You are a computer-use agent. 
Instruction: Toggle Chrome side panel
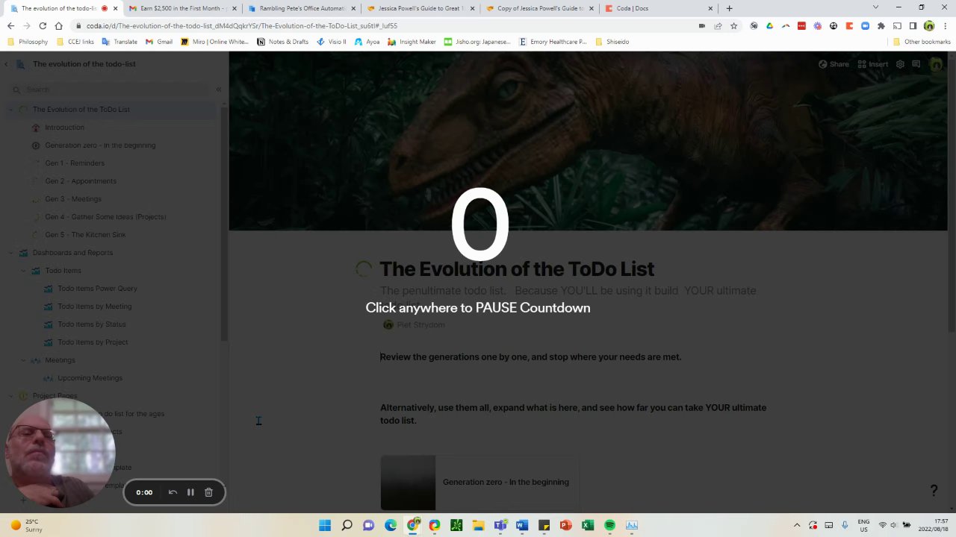click(x=913, y=25)
